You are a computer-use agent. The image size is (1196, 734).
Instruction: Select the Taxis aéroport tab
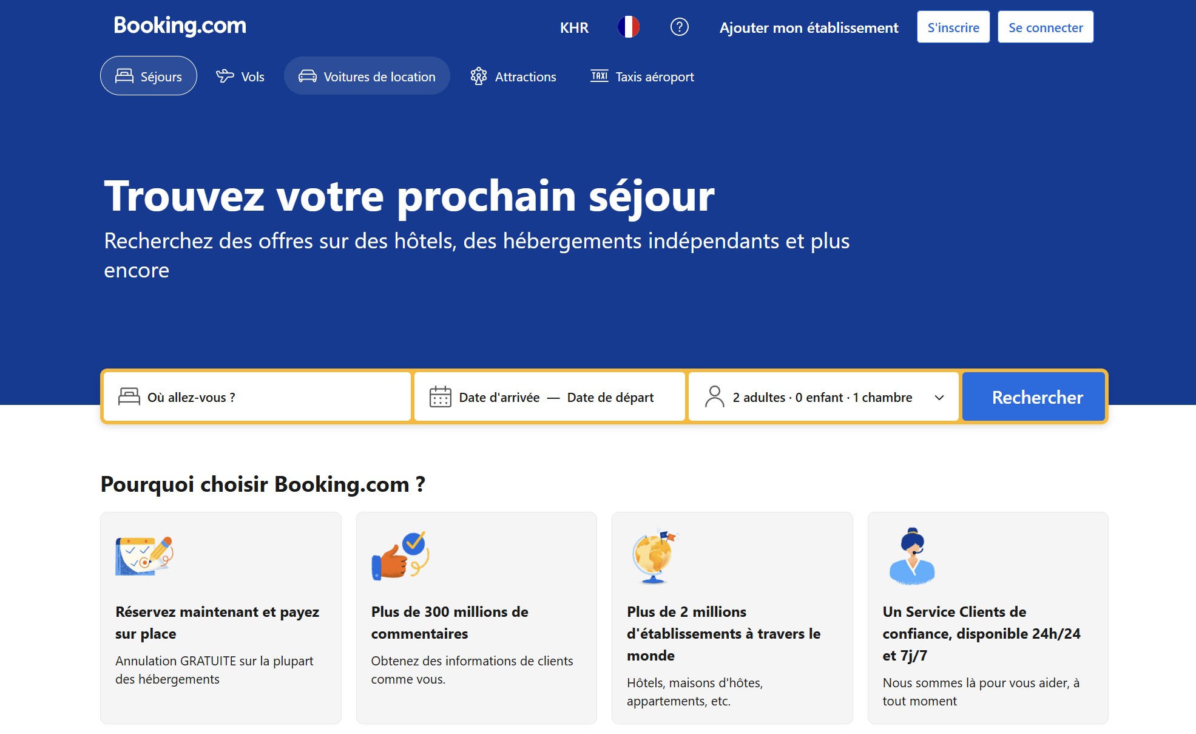(642, 76)
